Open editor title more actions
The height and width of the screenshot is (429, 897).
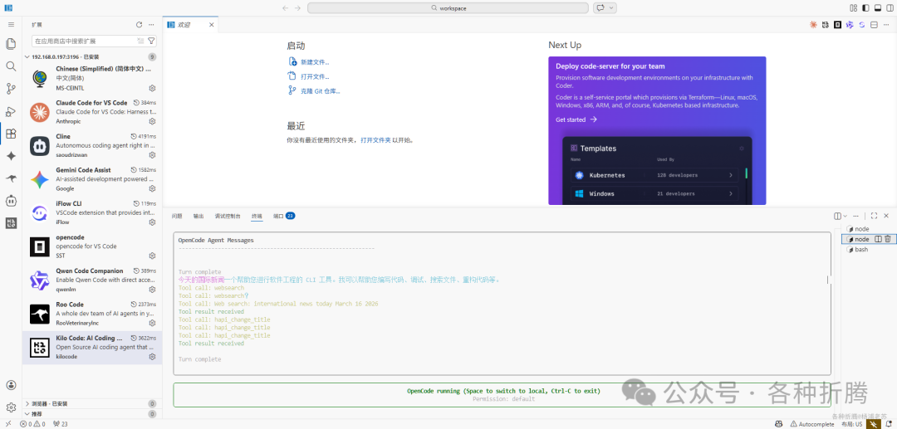point(886,25)
